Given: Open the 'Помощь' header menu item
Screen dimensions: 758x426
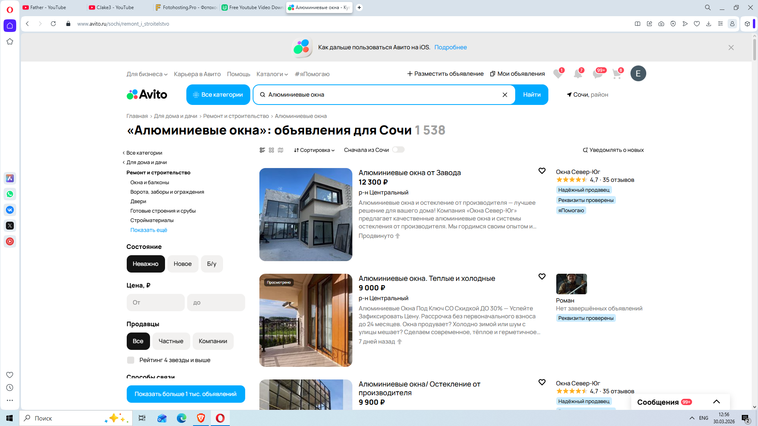Looking at the screenshot, I should (x=238, y=74).
